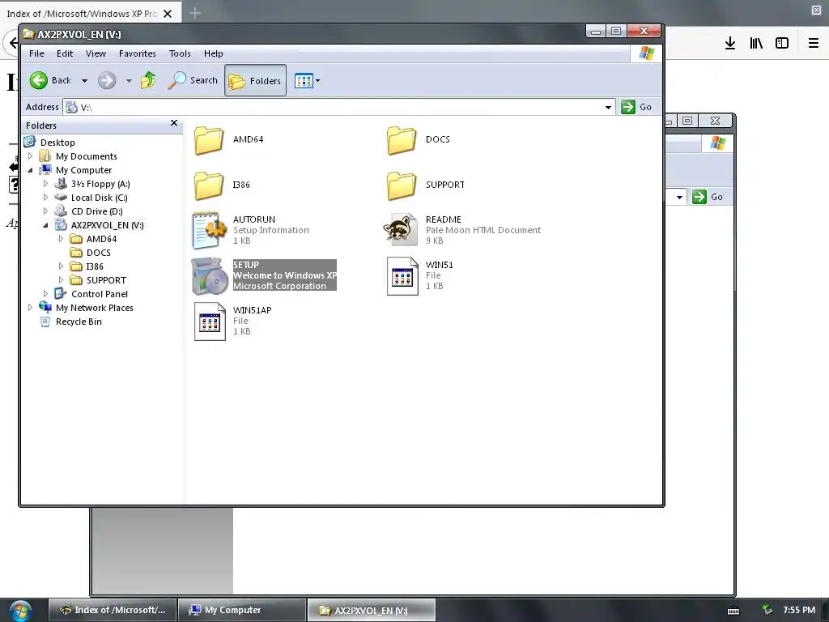
Task: Go up one folder level icon
Action: (x=148, y=80)
